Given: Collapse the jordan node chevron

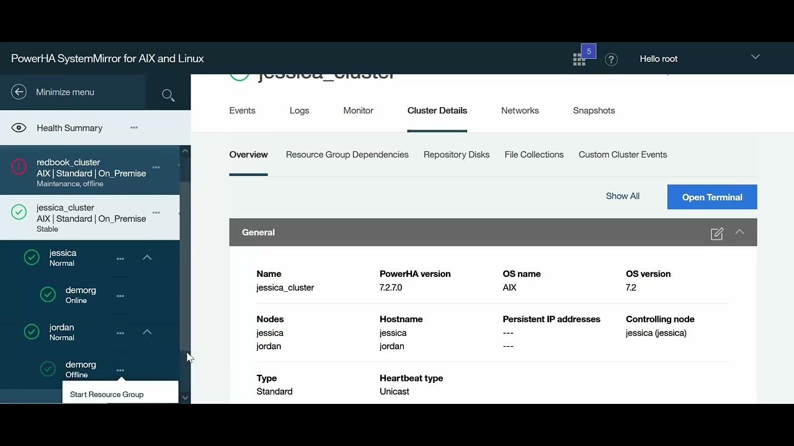Looking at the screenshot, I should tap(147, 331).
